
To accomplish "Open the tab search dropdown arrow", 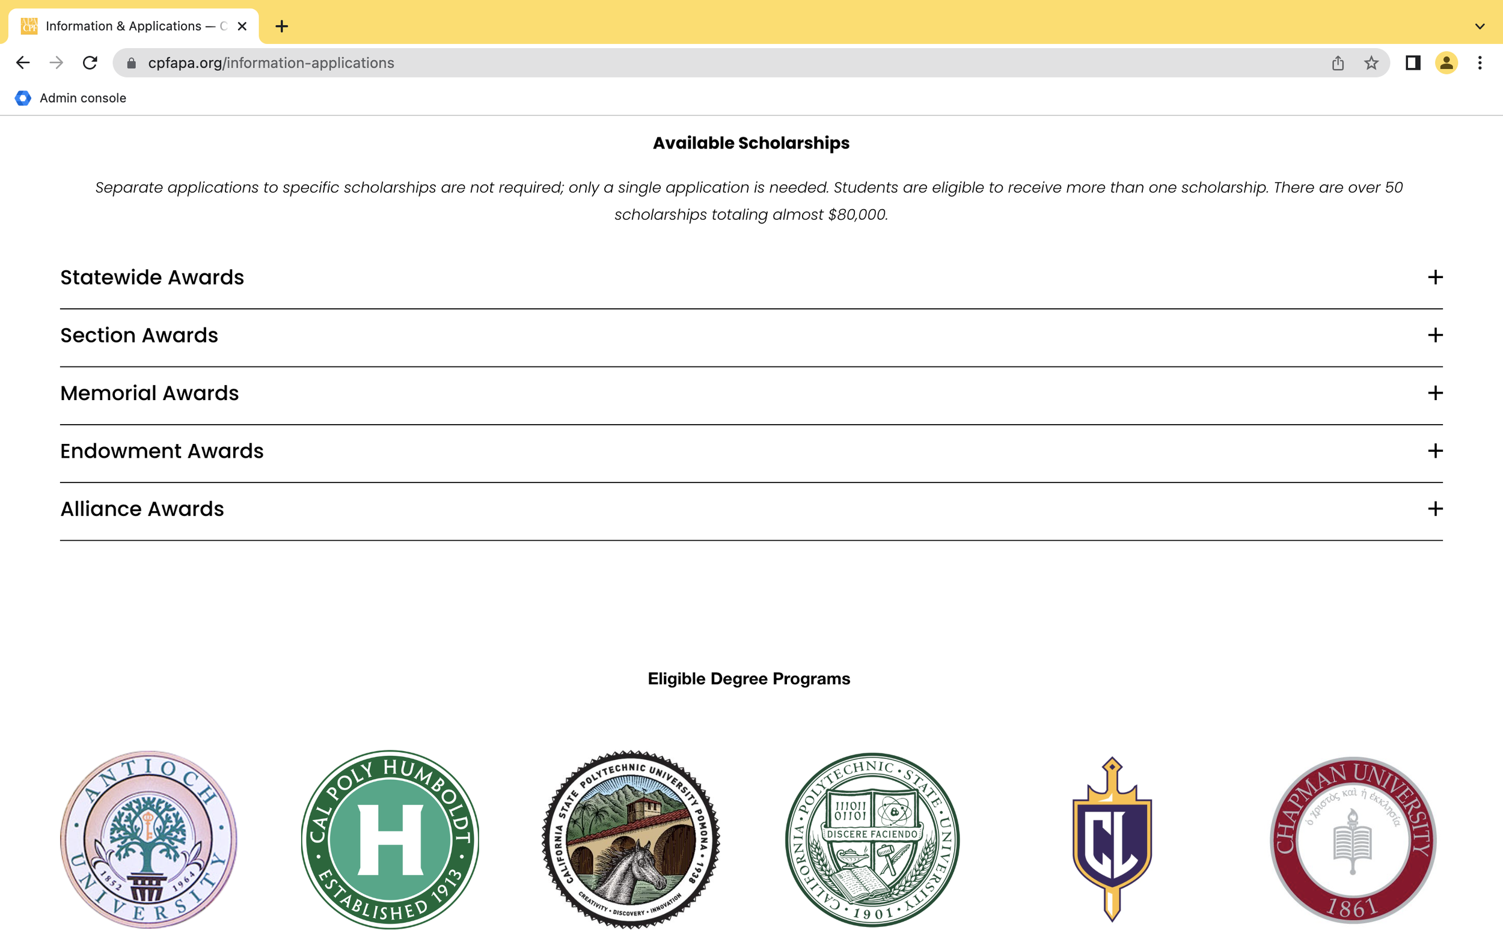I will (x=1480, y=26).
